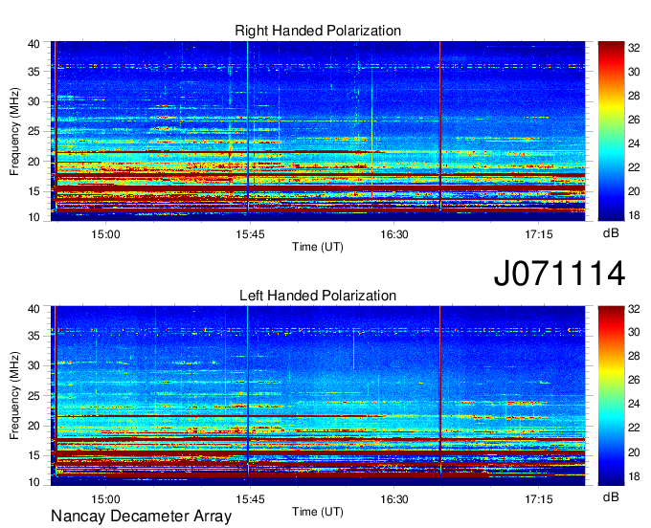Click inside the Right Handed Polarization spectrogram

(318, 131)
